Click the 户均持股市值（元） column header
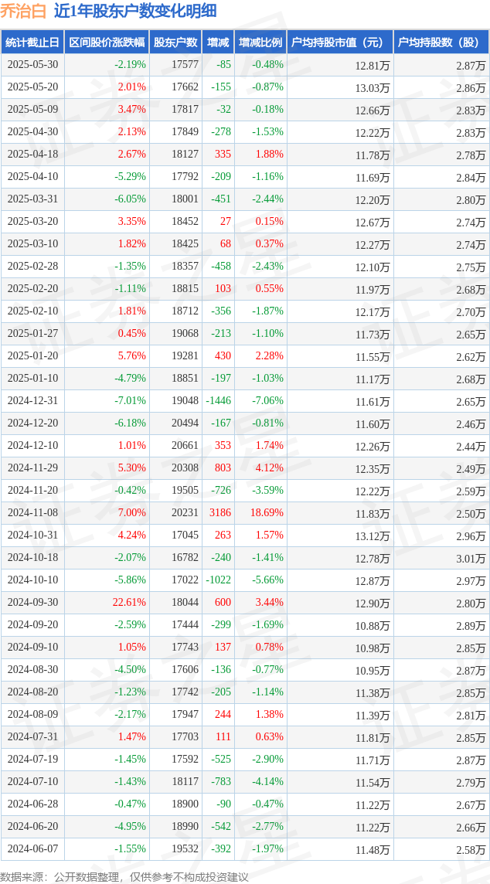Viewport: 490px width, 884px height. [x=339, y=42]
